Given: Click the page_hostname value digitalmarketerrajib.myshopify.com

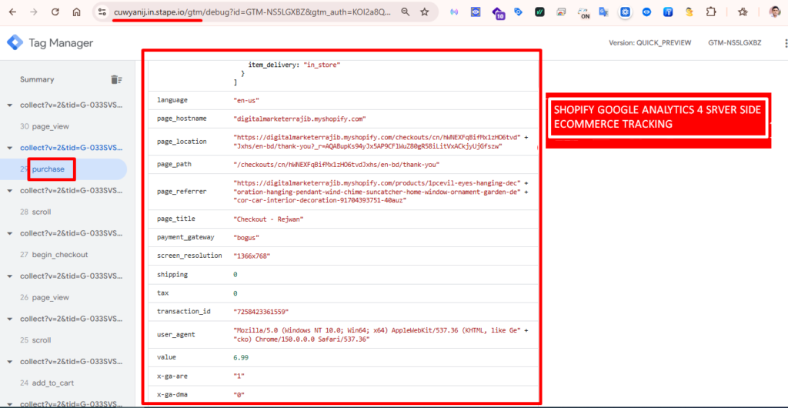Looking at the screenshot, I should pyautogui.click(x=299, y=119).
